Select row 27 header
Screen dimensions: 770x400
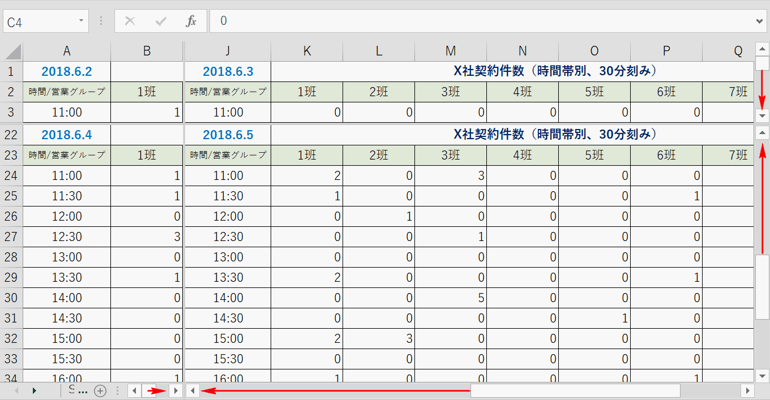[x=11, y=236]
